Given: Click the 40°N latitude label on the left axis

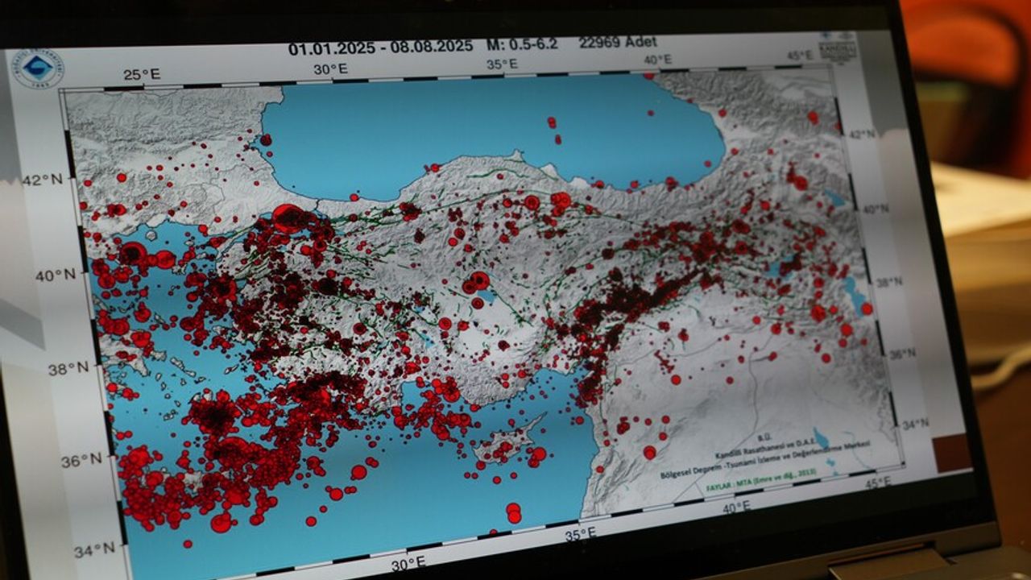Looking at the screenshot, I should 56,275.
